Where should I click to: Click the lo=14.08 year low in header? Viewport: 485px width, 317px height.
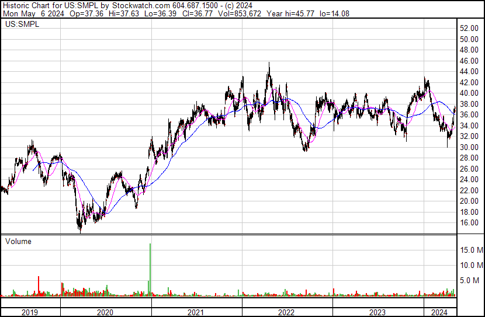(334, 13)
